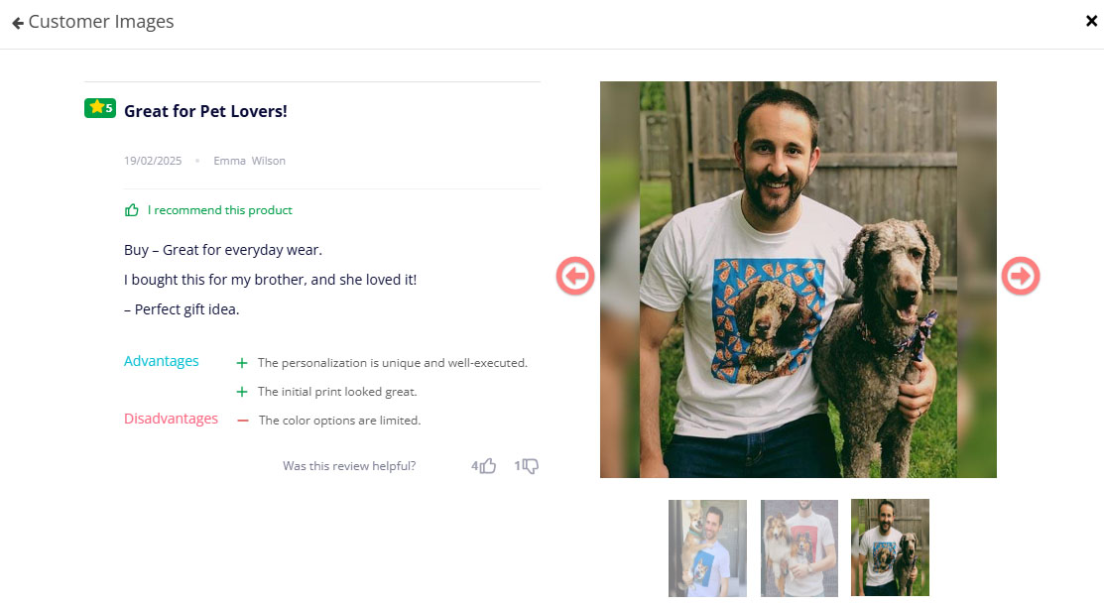Click 'I recommend this product' text
Viewport: 1104px width, 606px height.
click(220, 210)
